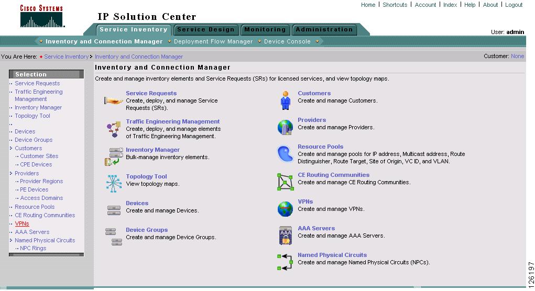Click Inventory and Connection Manager breadcrumb link
Image resolution: width=535 pixels, height=291 pixels.
coord(139,57)
